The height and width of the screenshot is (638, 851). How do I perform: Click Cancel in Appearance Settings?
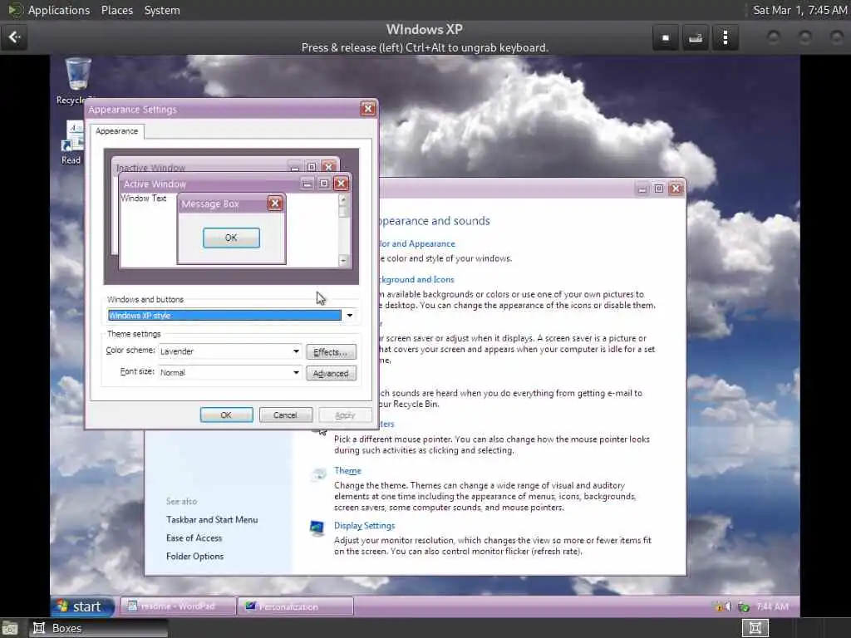point(286,415)
